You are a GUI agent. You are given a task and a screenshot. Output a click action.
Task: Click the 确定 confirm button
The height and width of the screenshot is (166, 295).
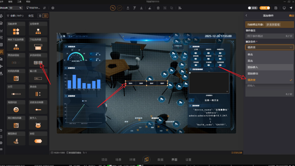(x=291, y=16)
